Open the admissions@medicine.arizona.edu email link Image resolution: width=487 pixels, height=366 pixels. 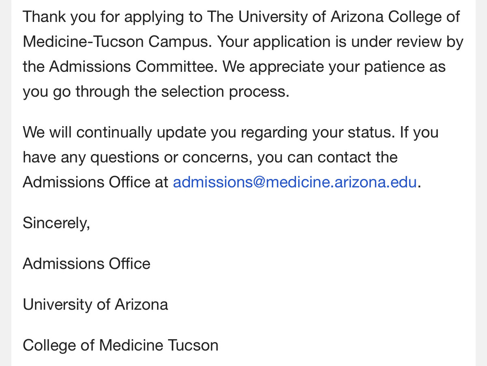point(295,182)
